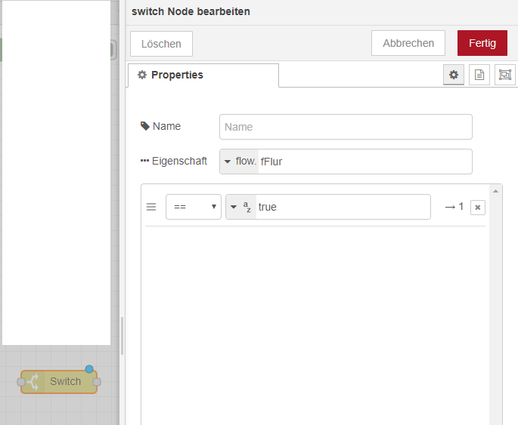This screenshot has width=518, height=425.
Task: Open the node properties gear icon
Action: pos(454,75)
